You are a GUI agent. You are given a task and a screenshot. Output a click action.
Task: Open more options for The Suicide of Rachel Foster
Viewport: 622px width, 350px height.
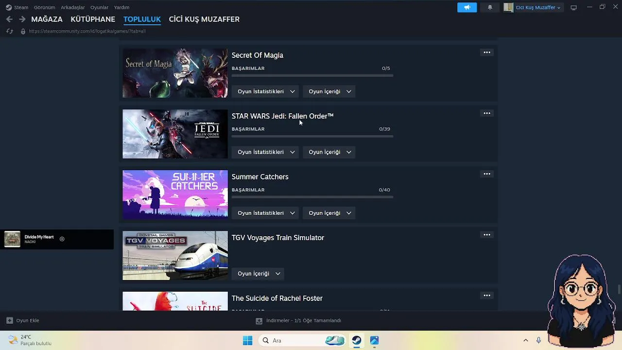tap(487, 296)
